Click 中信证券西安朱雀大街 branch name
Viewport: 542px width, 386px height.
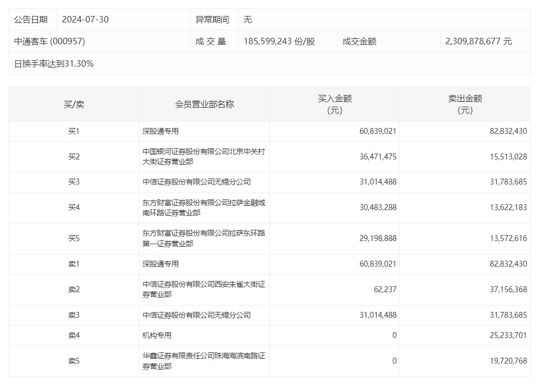point(204,289)
